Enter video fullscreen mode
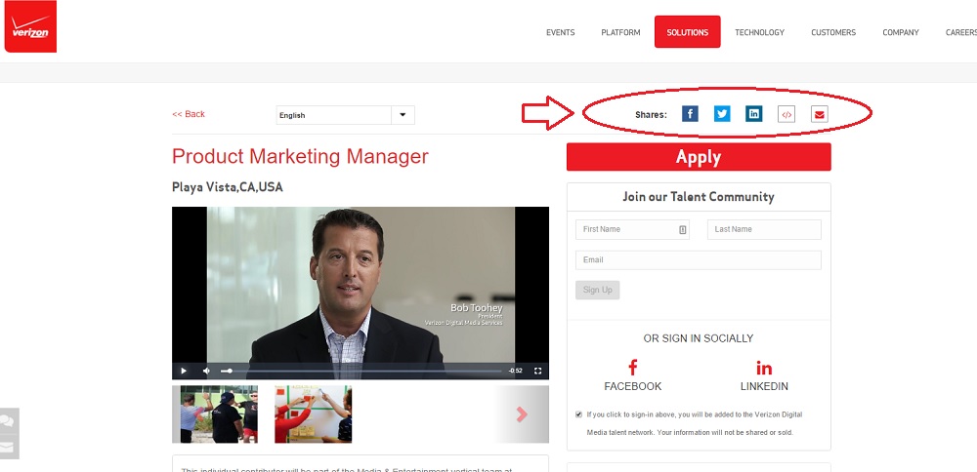977x472 pixels. click(537, 371)
